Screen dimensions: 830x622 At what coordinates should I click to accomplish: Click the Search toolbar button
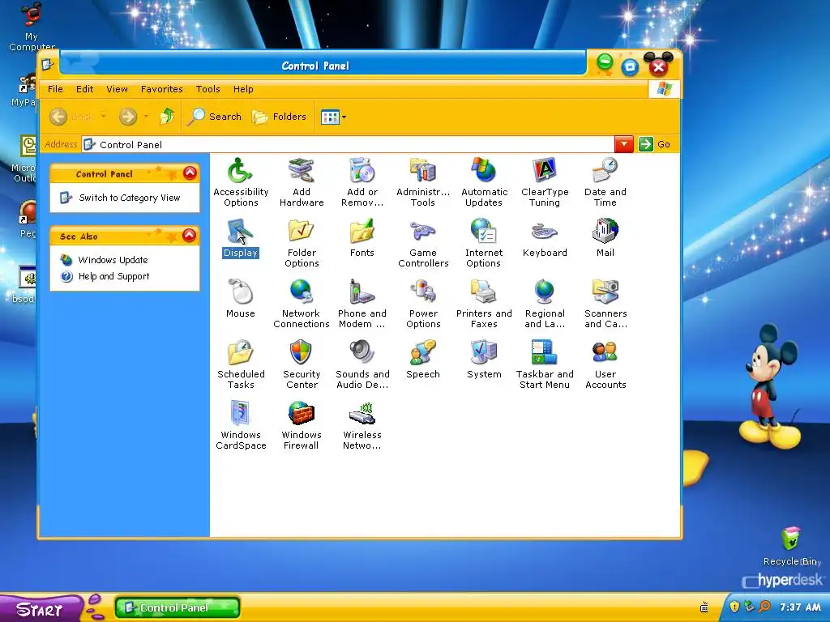(x=215, y=117)
